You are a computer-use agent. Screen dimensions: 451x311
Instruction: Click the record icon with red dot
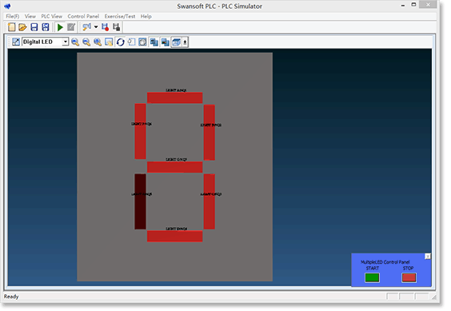point(106,27)
